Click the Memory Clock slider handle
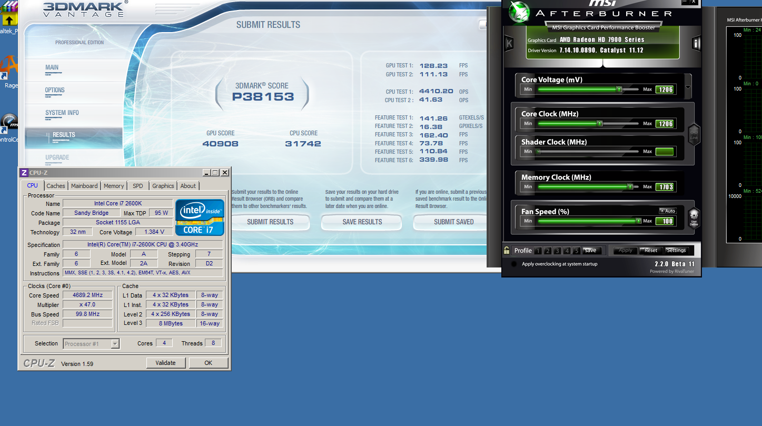The image size is (762, 426). pyautogui.click(x=630, y=187)
